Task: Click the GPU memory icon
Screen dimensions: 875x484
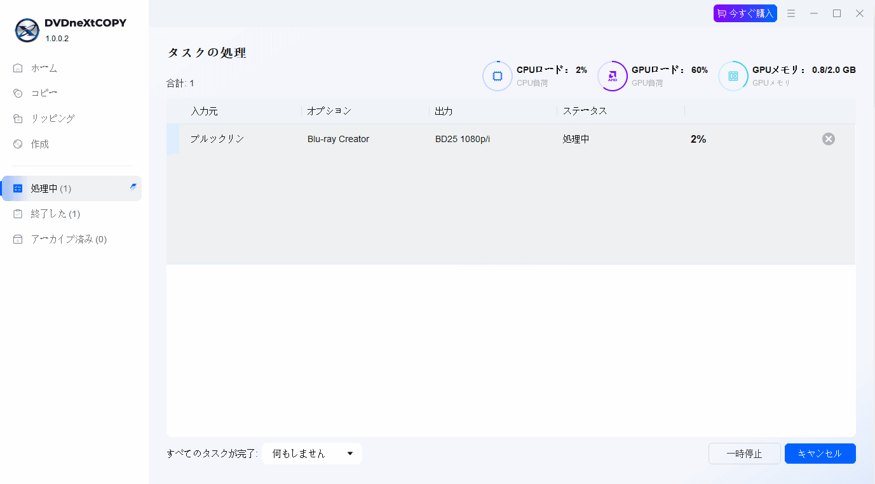Action: [x=733, y=76]
